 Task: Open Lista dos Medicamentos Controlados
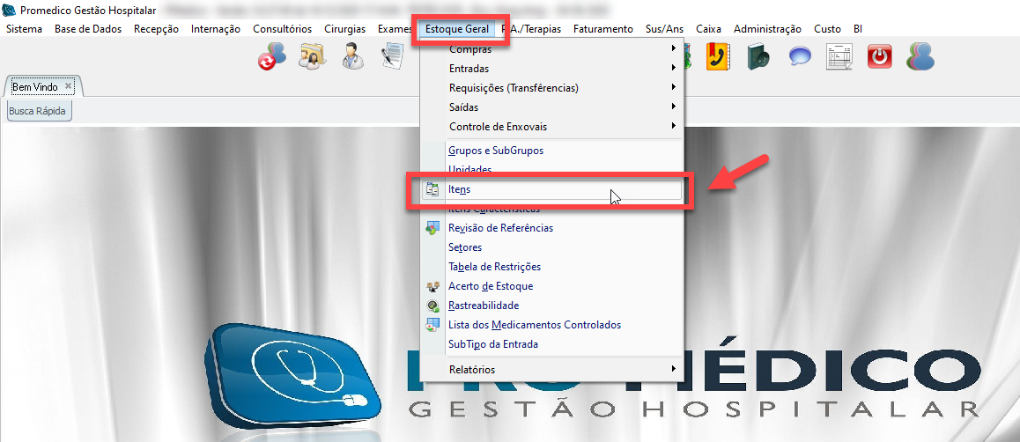[534, 325]
